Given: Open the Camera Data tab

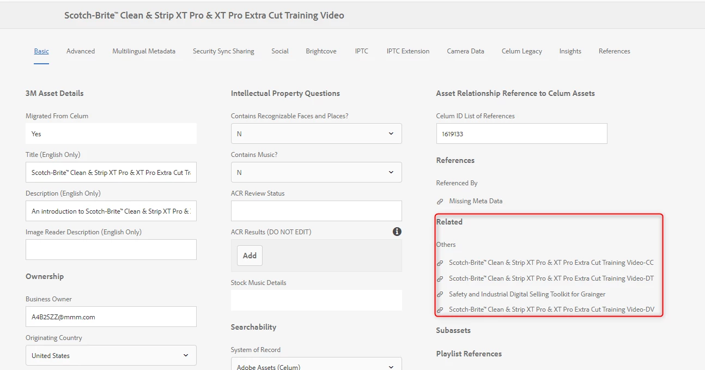Looking at the screenshot, I should pos(465,51).
